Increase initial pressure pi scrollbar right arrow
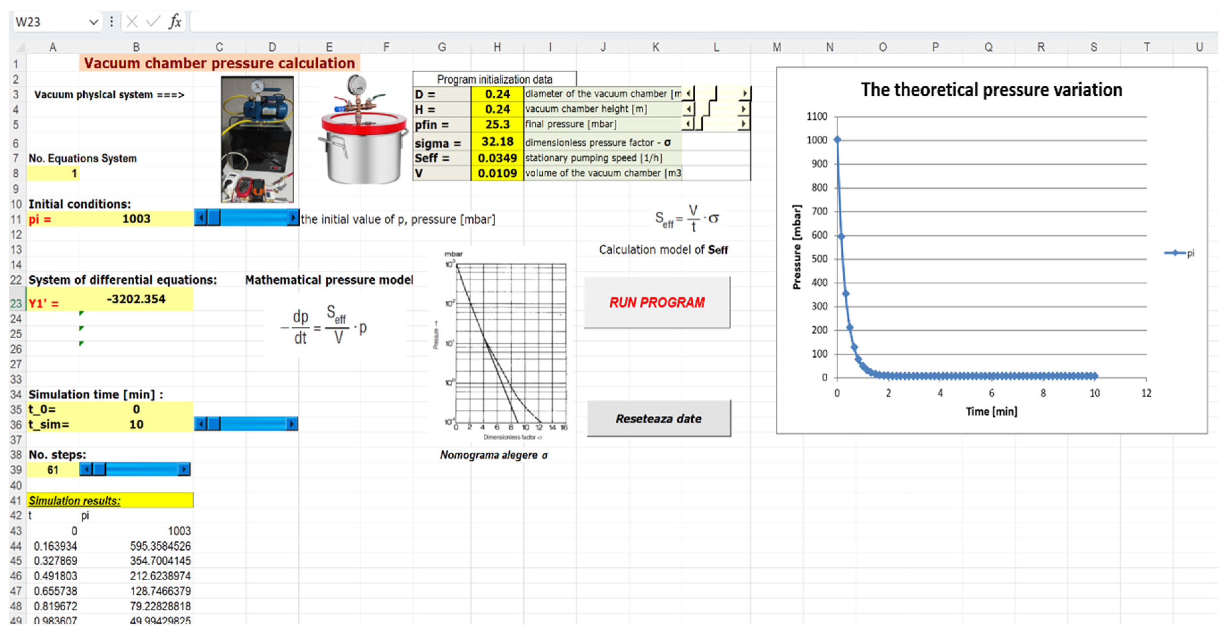The image size is (1231, 640). pos(293,218)
